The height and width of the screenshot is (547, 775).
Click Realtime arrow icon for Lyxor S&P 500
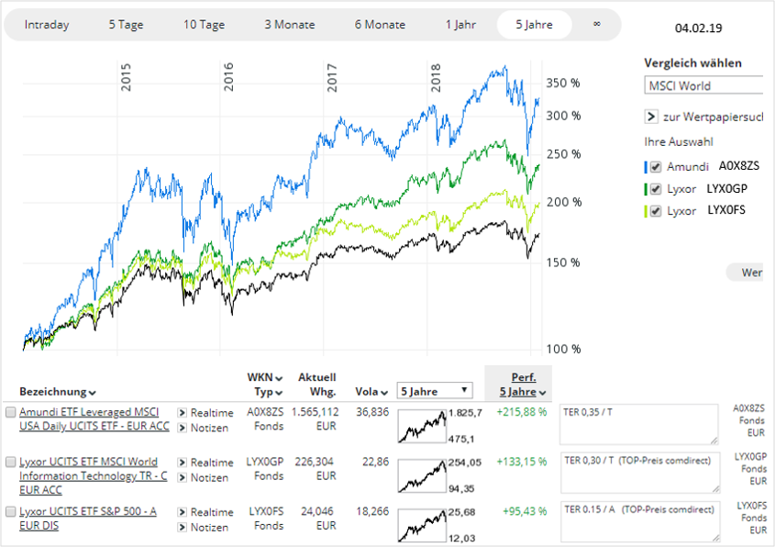183,512
